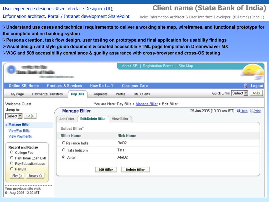Open the Quick Links Select dropdown
Image resolution: width=269 pixels, height=202 pixels.
pyautogui.click(x=240, y=93)
